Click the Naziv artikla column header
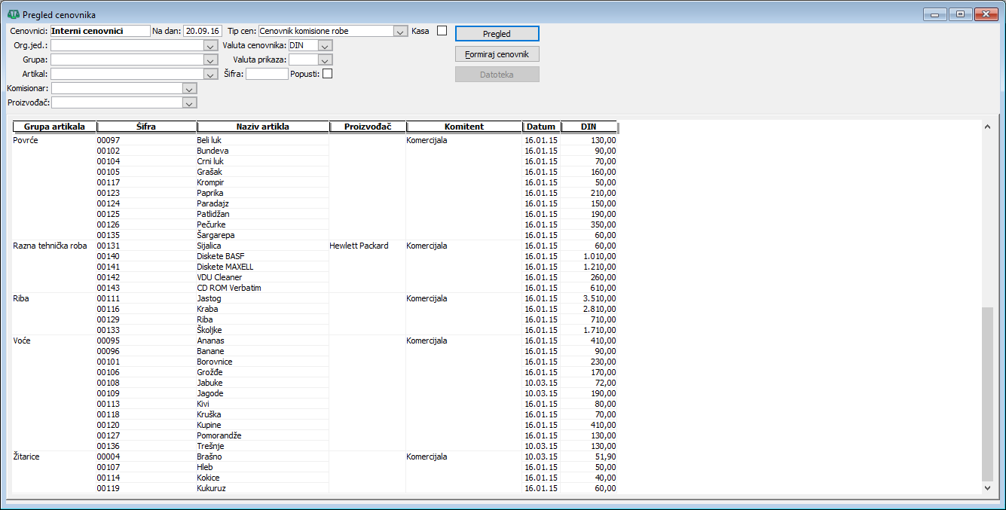Screen dimensions: 1006x510 (x=263, y=127)
